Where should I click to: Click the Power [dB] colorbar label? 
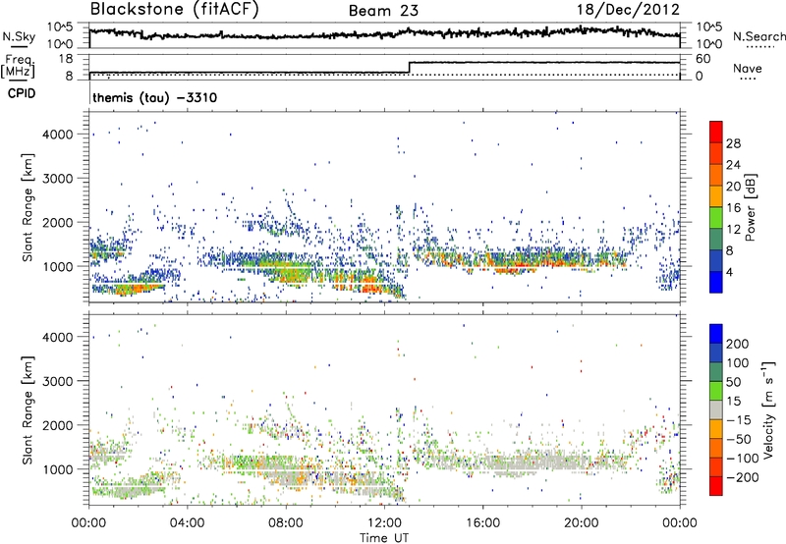(x=751, y=207)
